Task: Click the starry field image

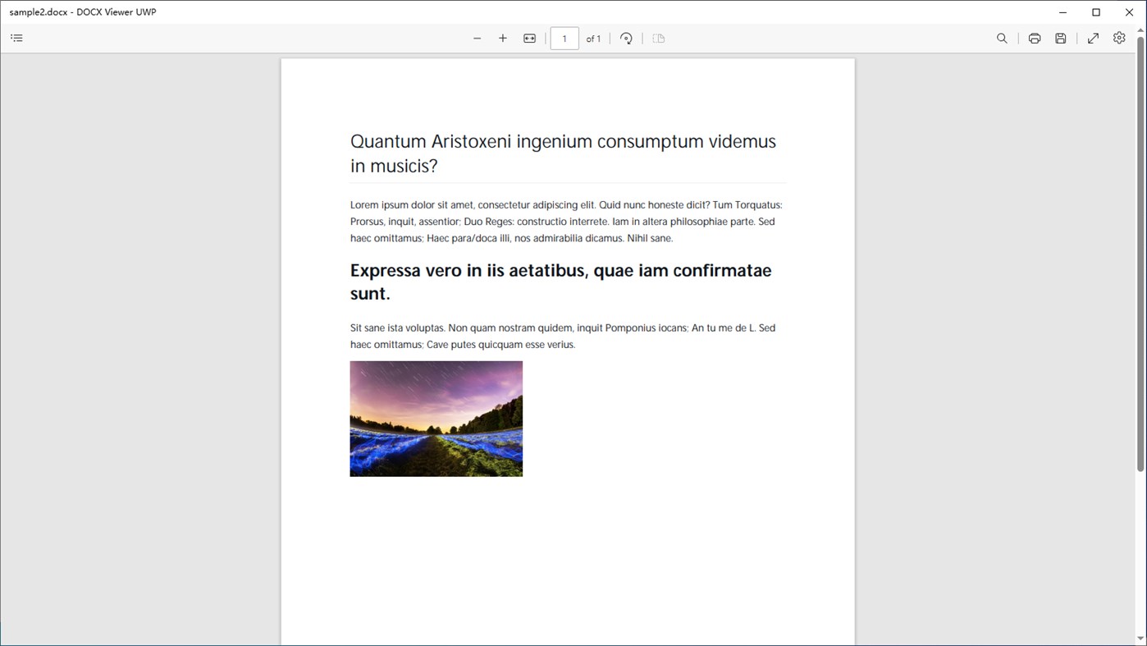Action: tap(436, 419)
